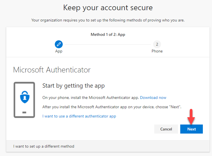Click the 'After you install' instruction sentence
This screenshot has width=212, height=156.
112,107
